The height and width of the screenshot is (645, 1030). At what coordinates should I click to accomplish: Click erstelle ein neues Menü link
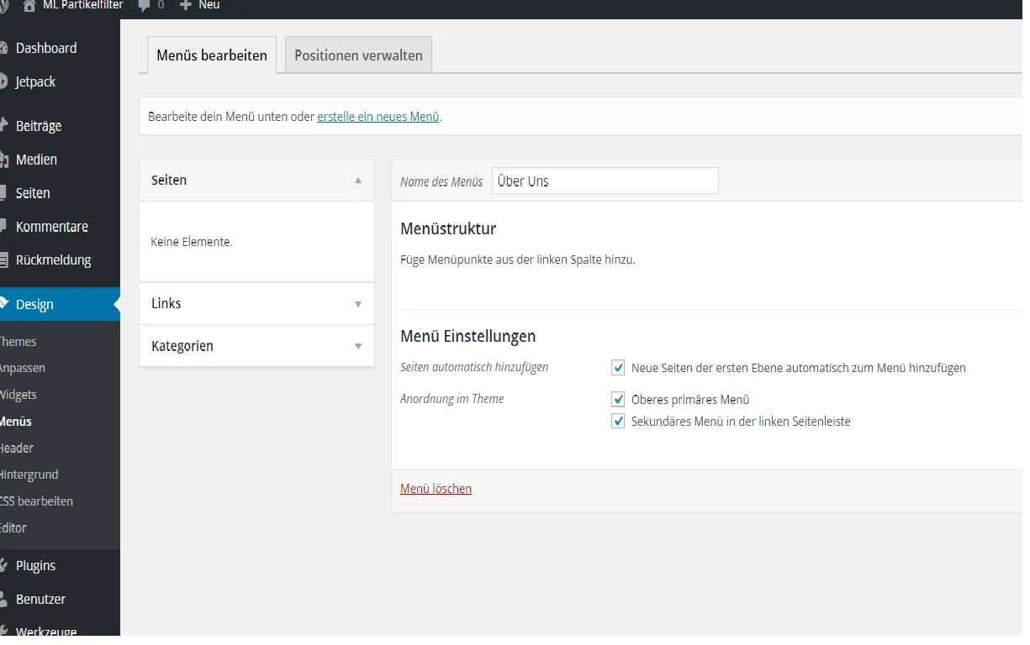tap(378, 117)
